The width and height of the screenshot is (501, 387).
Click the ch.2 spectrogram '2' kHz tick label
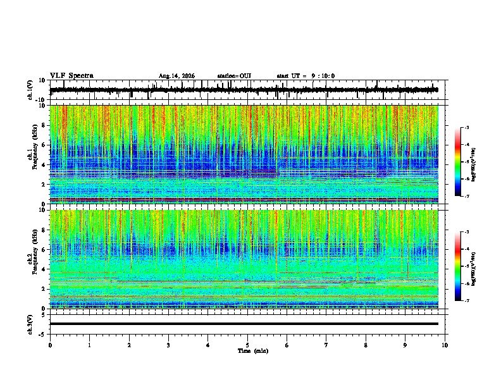(44, 289)
